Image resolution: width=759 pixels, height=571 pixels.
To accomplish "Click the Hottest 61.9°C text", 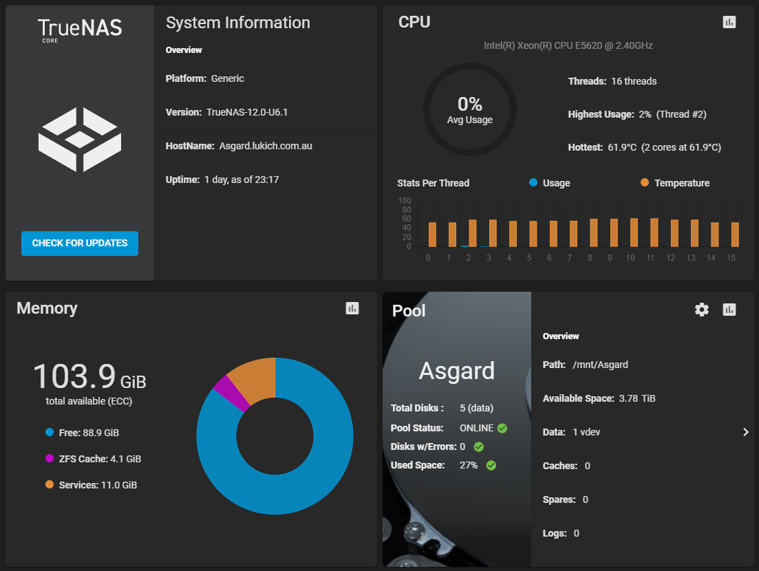I will [x=644, y=147].
